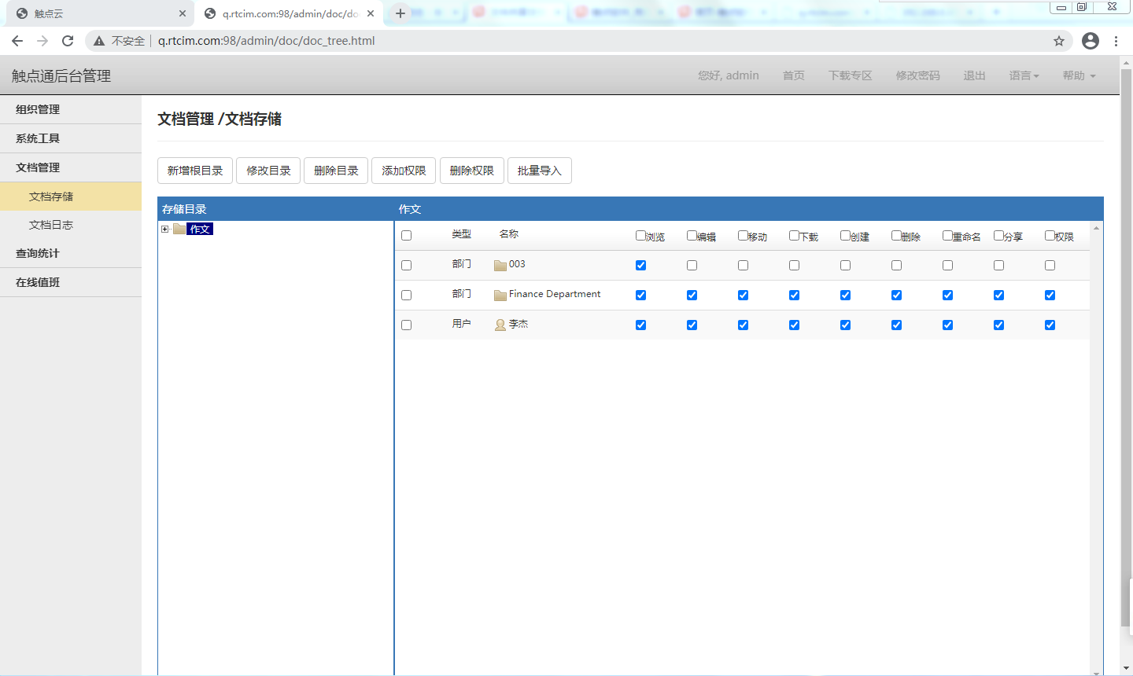
Task: Open 文档日志 in the sidebar
Action: pos(51,225)
